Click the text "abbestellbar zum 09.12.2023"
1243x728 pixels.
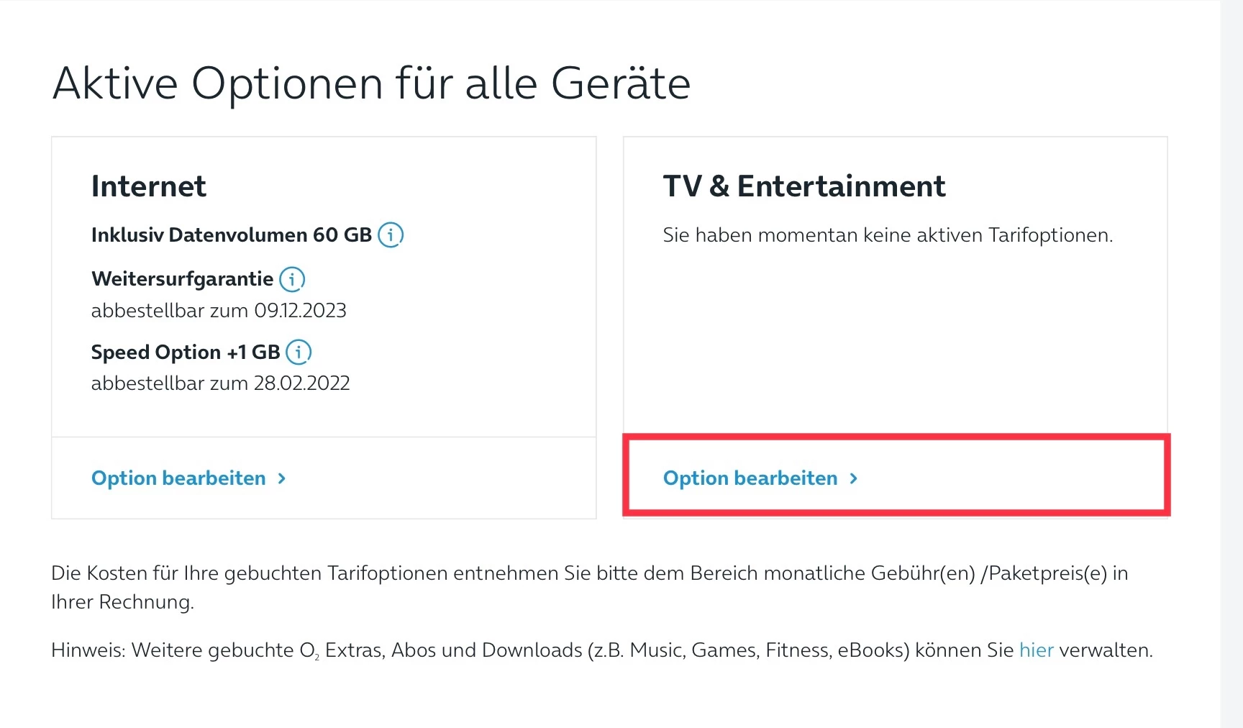[219, 311]
